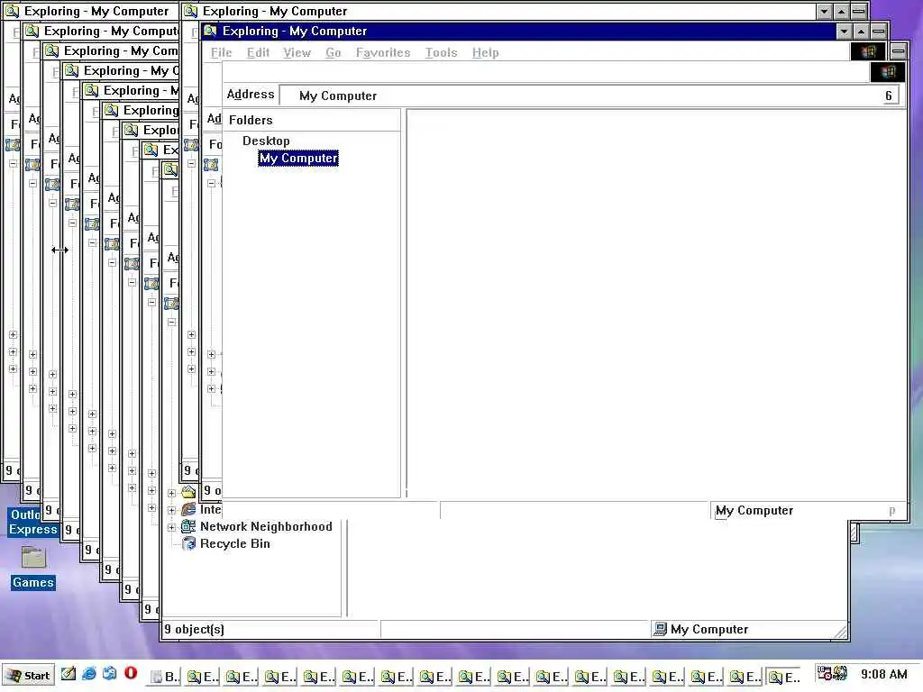The image size is (923, 692).
Task: Click the resize grip of the bottom Explorer window
Action: coord(841,632)
